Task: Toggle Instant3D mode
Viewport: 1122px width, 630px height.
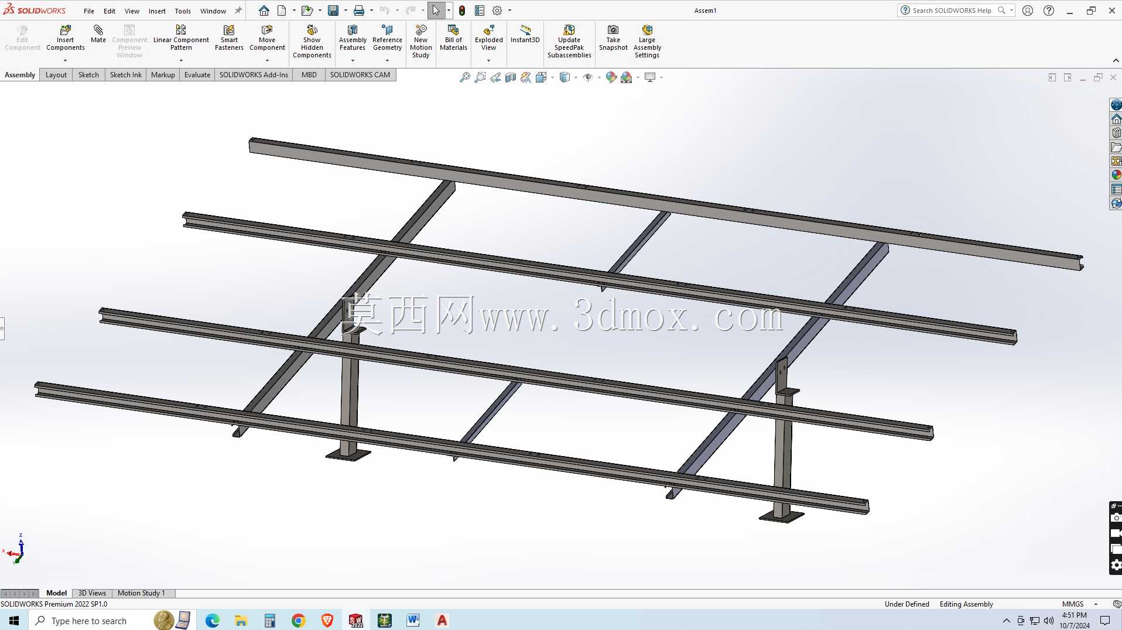Action: tap(525, 34)
